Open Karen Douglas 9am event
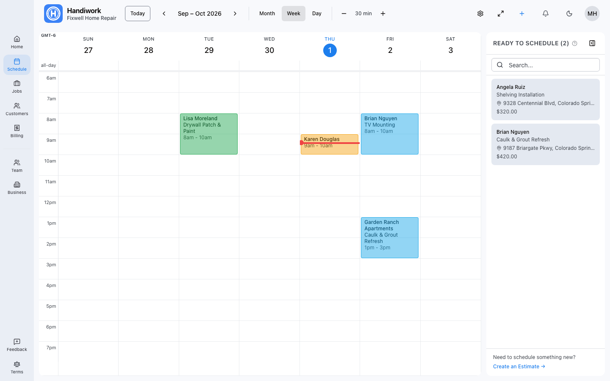 tap(330, 144)
